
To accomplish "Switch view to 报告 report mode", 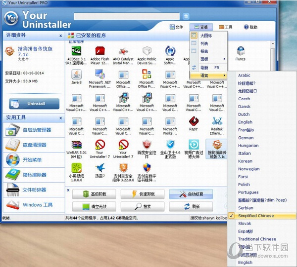I will point(208,51).
